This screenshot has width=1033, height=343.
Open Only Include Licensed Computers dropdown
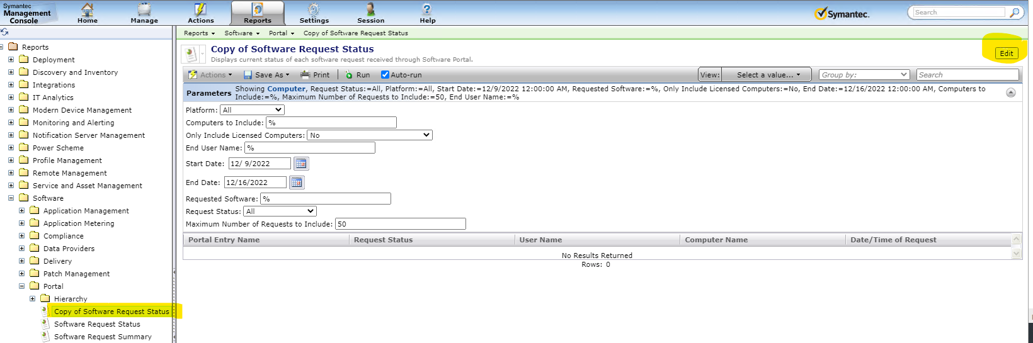coord(369,135)
